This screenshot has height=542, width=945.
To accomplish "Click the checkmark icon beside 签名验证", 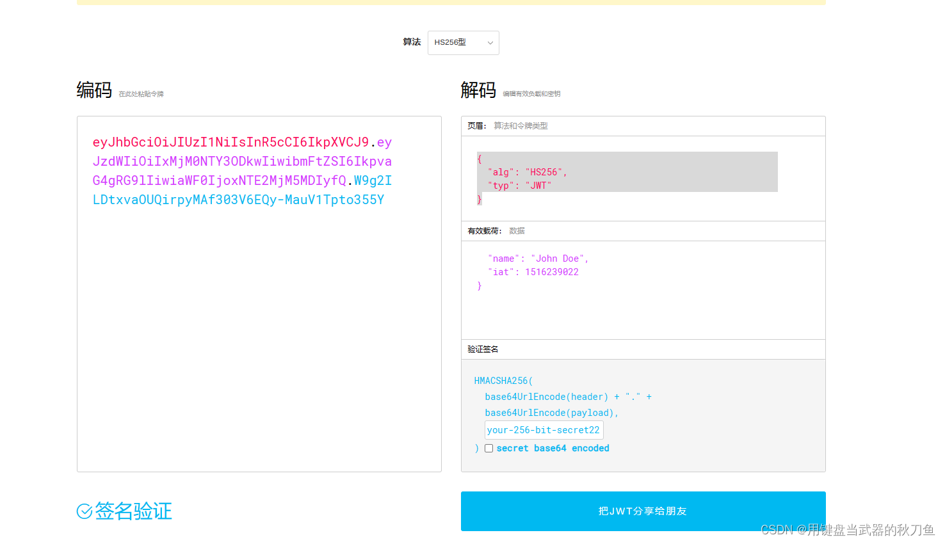I will tap(84, 511).
